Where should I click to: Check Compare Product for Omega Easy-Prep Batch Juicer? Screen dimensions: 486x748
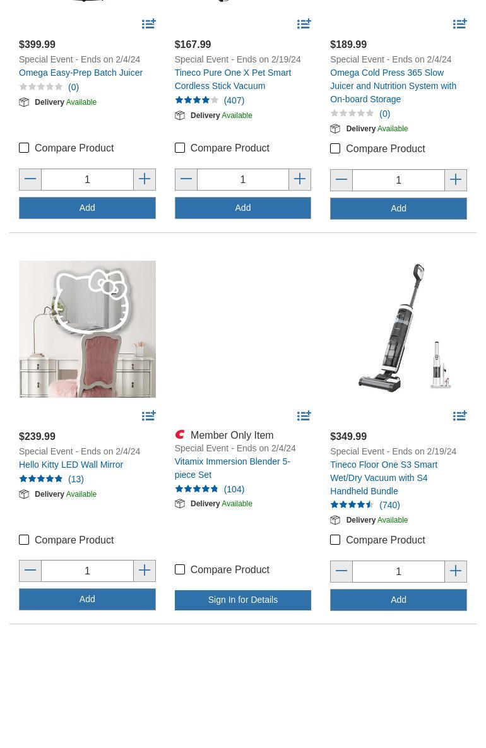click(x=24, y=148)
